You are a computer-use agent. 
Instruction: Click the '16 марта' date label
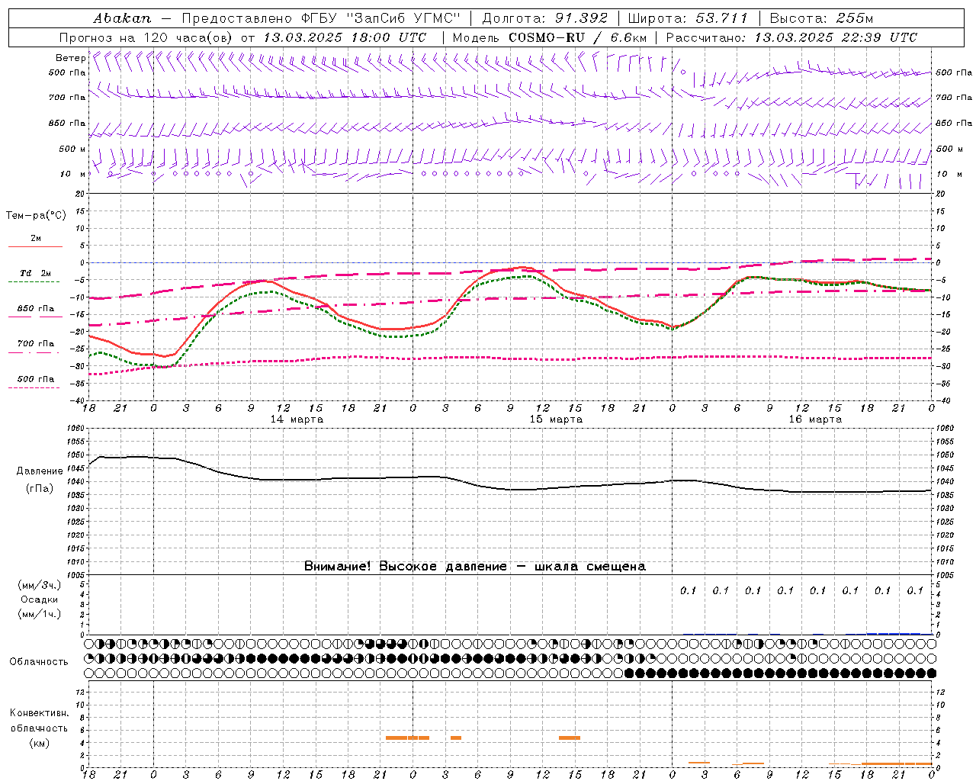click(x=816, y=419)
